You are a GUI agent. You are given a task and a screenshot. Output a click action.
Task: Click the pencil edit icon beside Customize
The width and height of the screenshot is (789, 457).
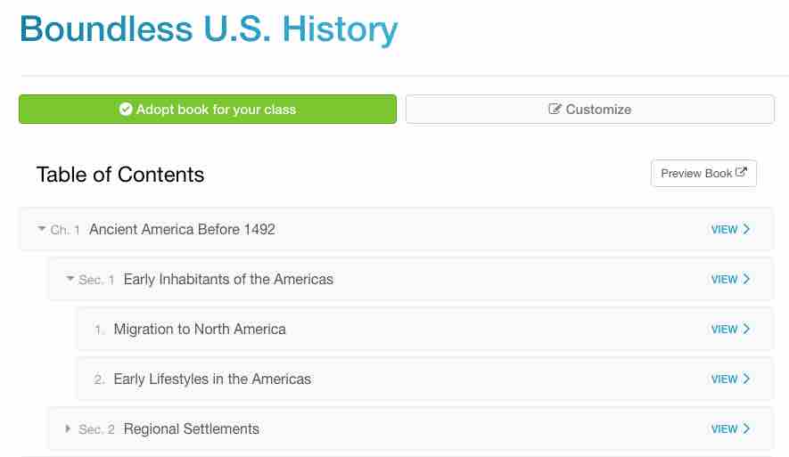(555, 110)
